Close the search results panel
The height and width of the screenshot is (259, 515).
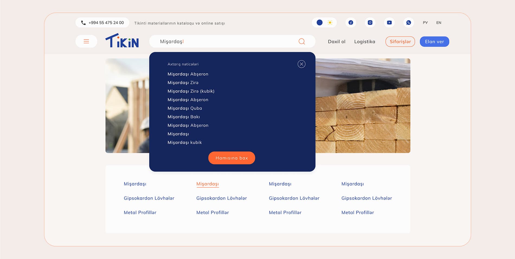click(301, 64)
